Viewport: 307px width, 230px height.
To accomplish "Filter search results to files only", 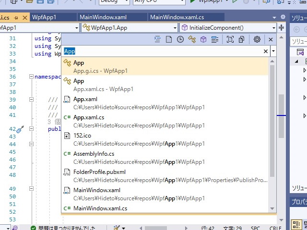I will point(169,39).
